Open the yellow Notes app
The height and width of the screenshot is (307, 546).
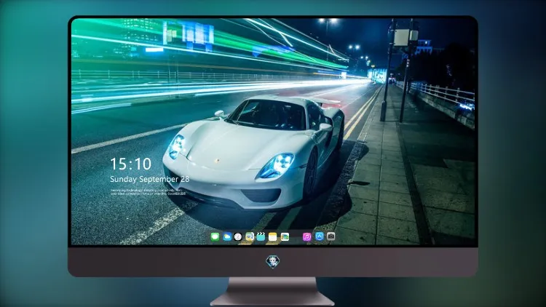(x=273, y=237)
